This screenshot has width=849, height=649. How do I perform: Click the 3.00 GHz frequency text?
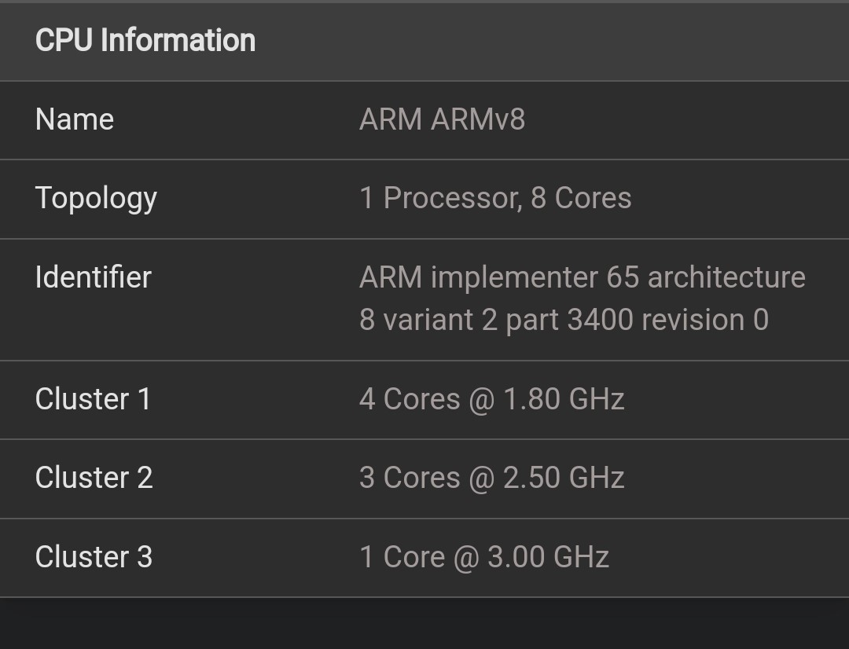click(549, 557)
